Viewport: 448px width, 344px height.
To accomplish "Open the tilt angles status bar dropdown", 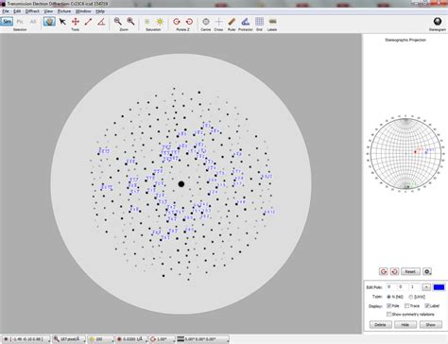I will coord(202,339).
